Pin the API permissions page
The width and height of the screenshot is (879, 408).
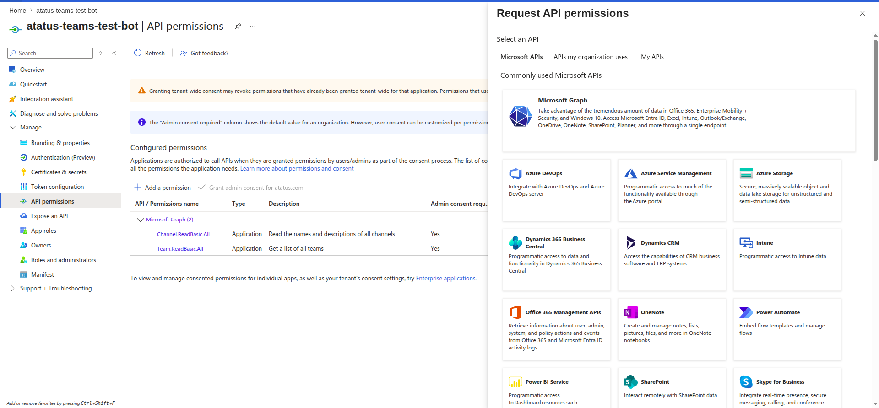click(238, 26)
